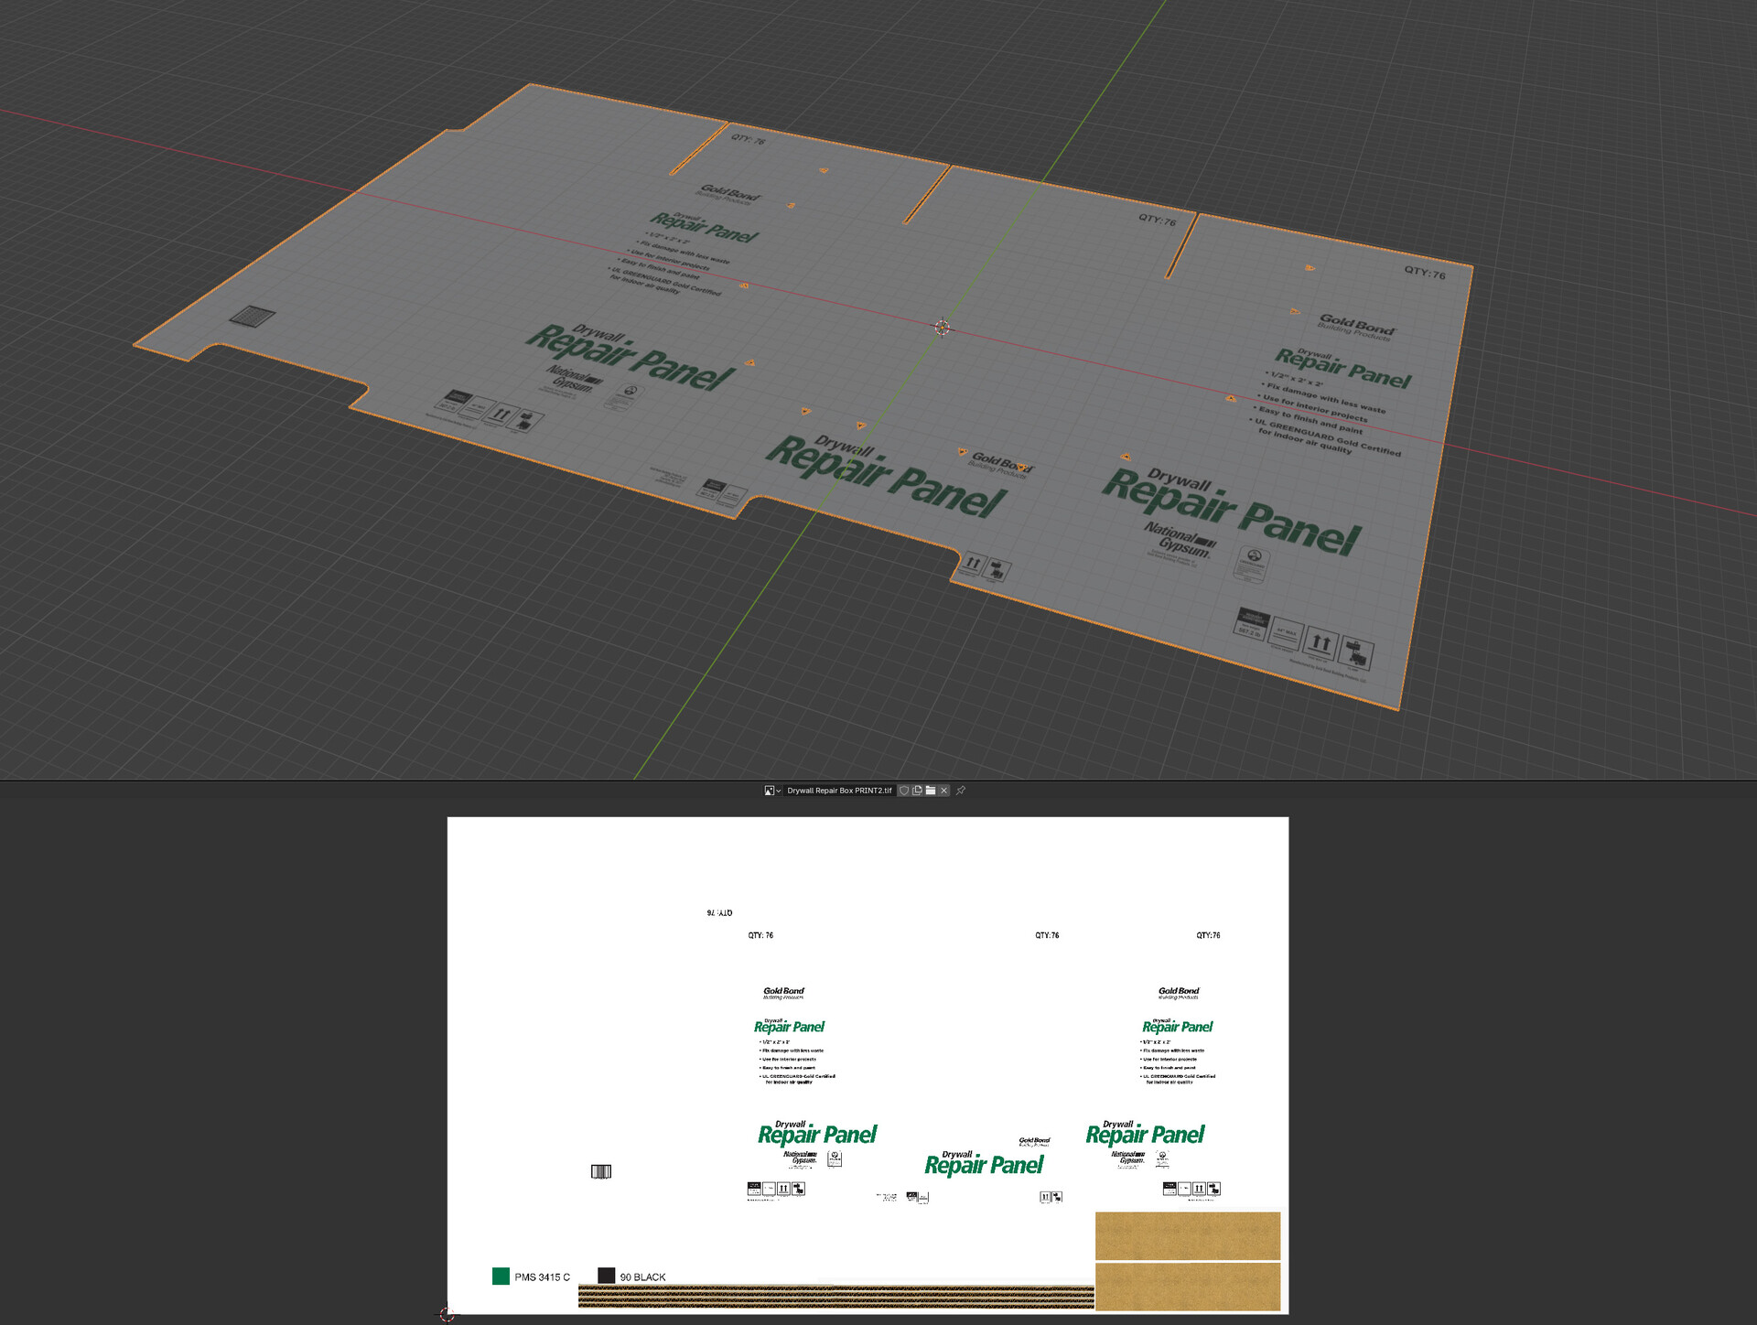Screen dimensions: 1757x1325
Task: Click the 90 BLACK swatch in image
Action: click(606, 1276)
